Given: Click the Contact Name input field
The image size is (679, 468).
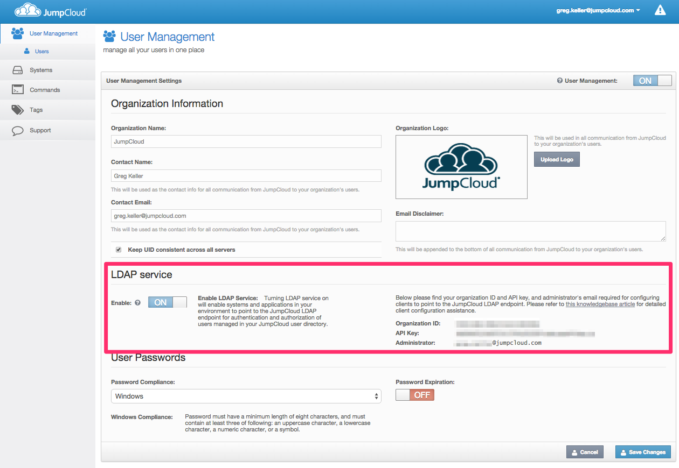Looking at the screenshot, I should [x=246, y=176].
